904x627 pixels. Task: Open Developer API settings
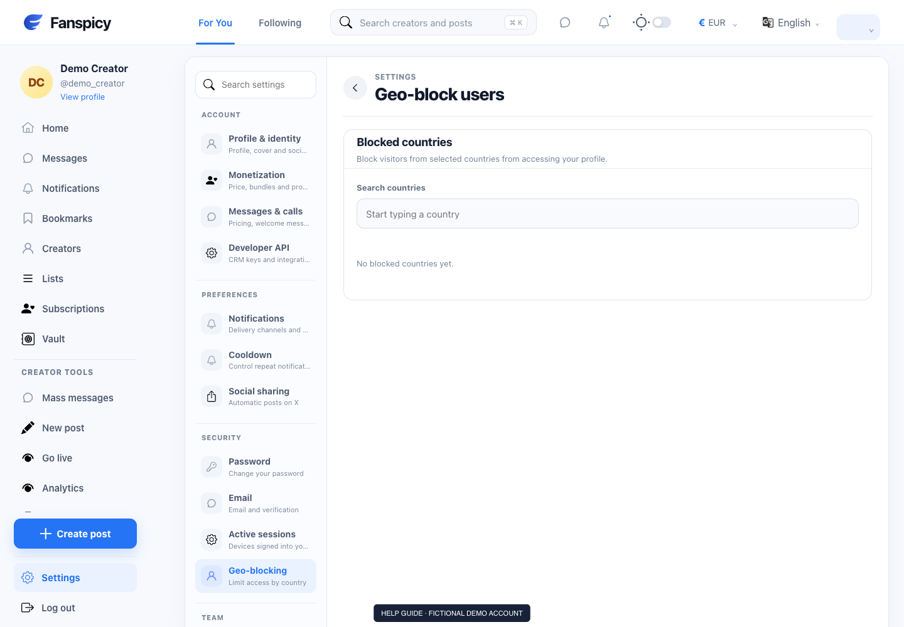pyautogui.click(x=256, y=253)
